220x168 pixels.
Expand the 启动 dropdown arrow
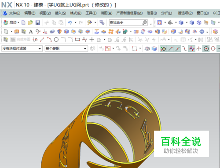point(18,22)
